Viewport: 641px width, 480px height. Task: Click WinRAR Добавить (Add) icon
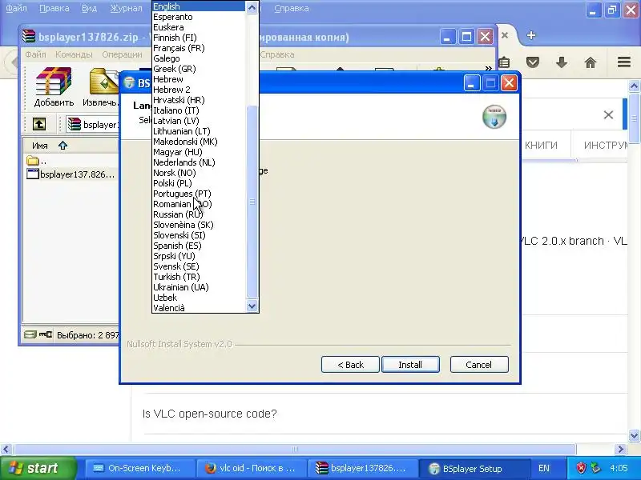[54, 87]
